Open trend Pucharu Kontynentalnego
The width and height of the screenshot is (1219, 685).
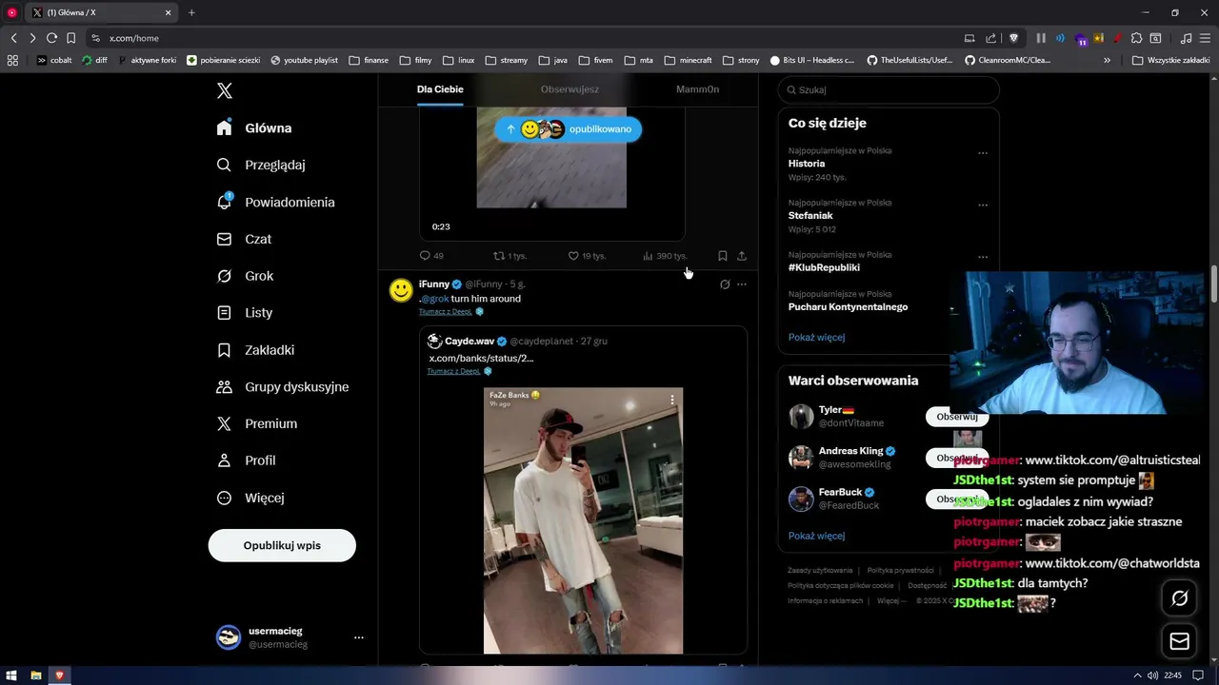[x=848, y=307]
